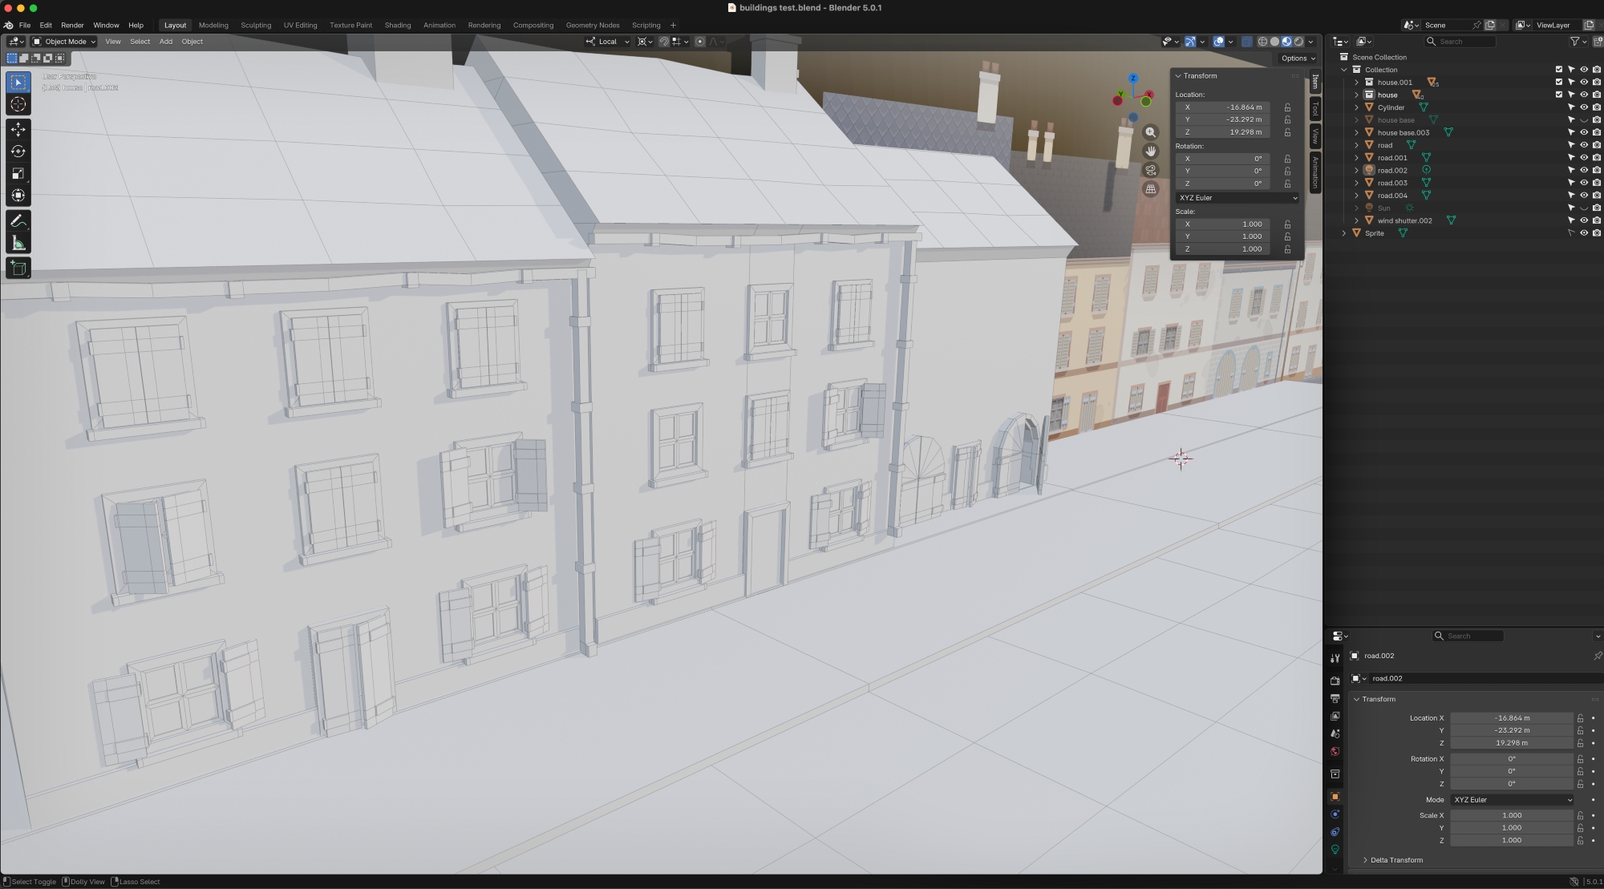Image resolution: width=1604 pixels, height=889 pixels.
Task: Open the Render menu
Action: coord(72,25)
